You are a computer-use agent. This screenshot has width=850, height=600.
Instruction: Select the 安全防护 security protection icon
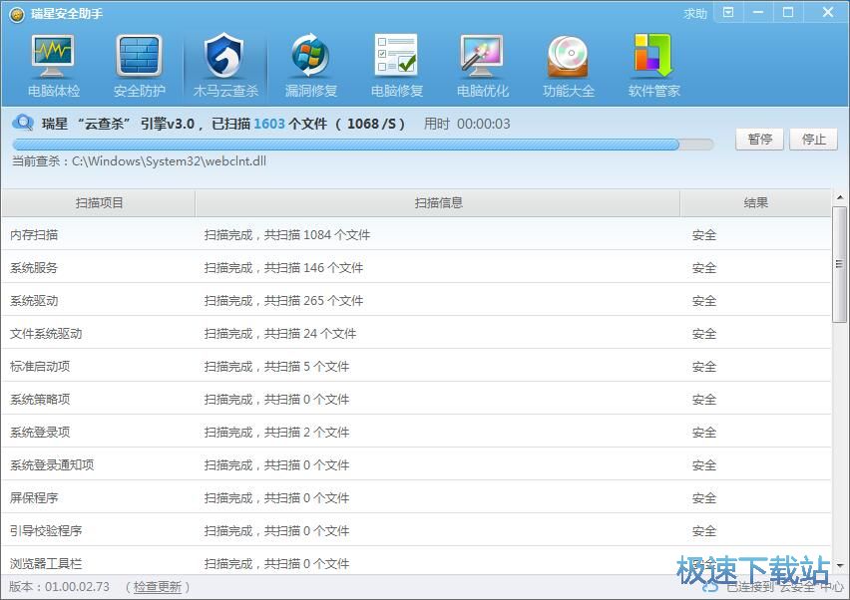click(140, 63)
